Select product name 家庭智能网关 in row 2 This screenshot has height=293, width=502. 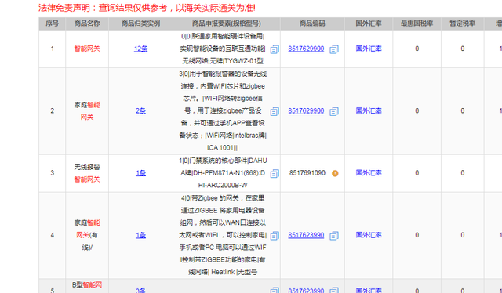tap(87, 111)
